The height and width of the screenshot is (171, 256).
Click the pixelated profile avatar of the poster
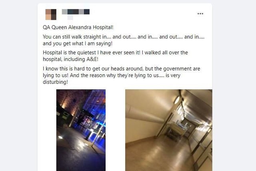[51, 14]
